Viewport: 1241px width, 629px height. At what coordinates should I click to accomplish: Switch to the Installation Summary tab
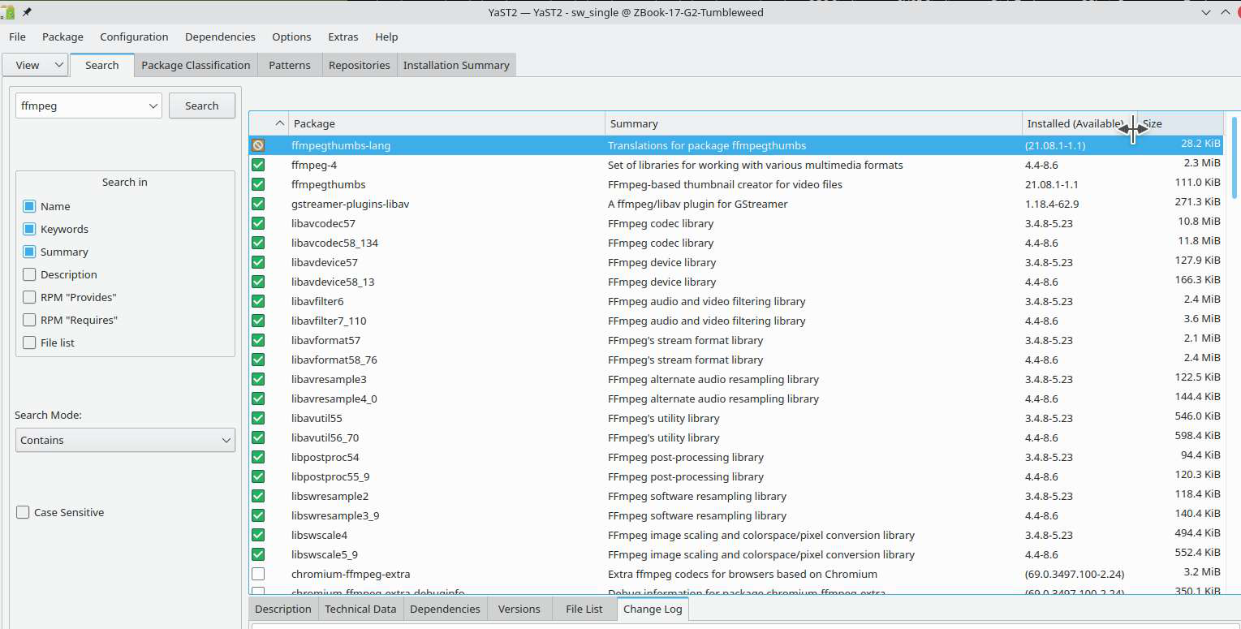[456, 65]
